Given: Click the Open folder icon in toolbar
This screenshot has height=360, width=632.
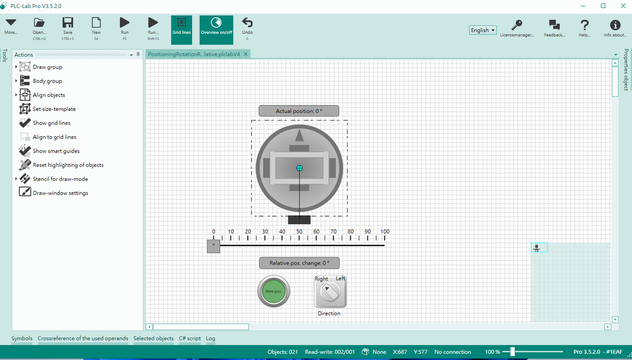Looking at the screenshot, I should click(x=39, y=23).
